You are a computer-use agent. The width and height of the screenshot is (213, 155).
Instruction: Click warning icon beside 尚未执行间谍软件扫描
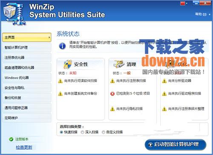tap(60, 81)
